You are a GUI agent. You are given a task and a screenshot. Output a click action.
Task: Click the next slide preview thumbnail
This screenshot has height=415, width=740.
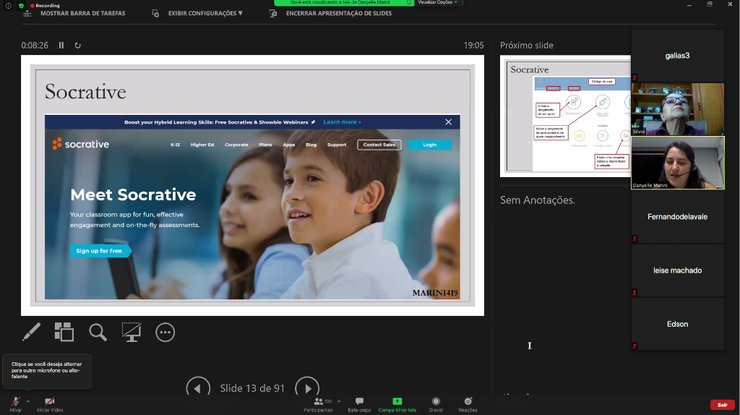click(565, 116)
